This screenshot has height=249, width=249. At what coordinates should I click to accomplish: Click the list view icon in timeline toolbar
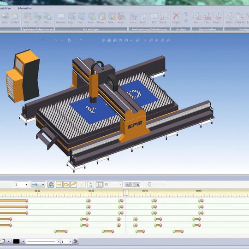coord(99,185)
